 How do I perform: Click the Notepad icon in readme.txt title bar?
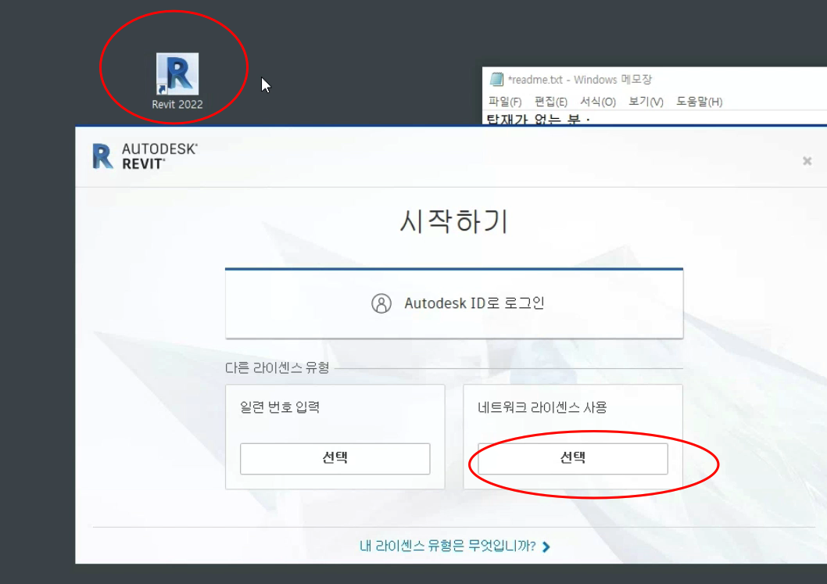tap(496, 79)
